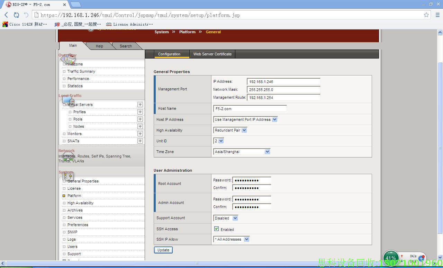Open the Monitors link
Screen dimensions: 443x268
74,134
